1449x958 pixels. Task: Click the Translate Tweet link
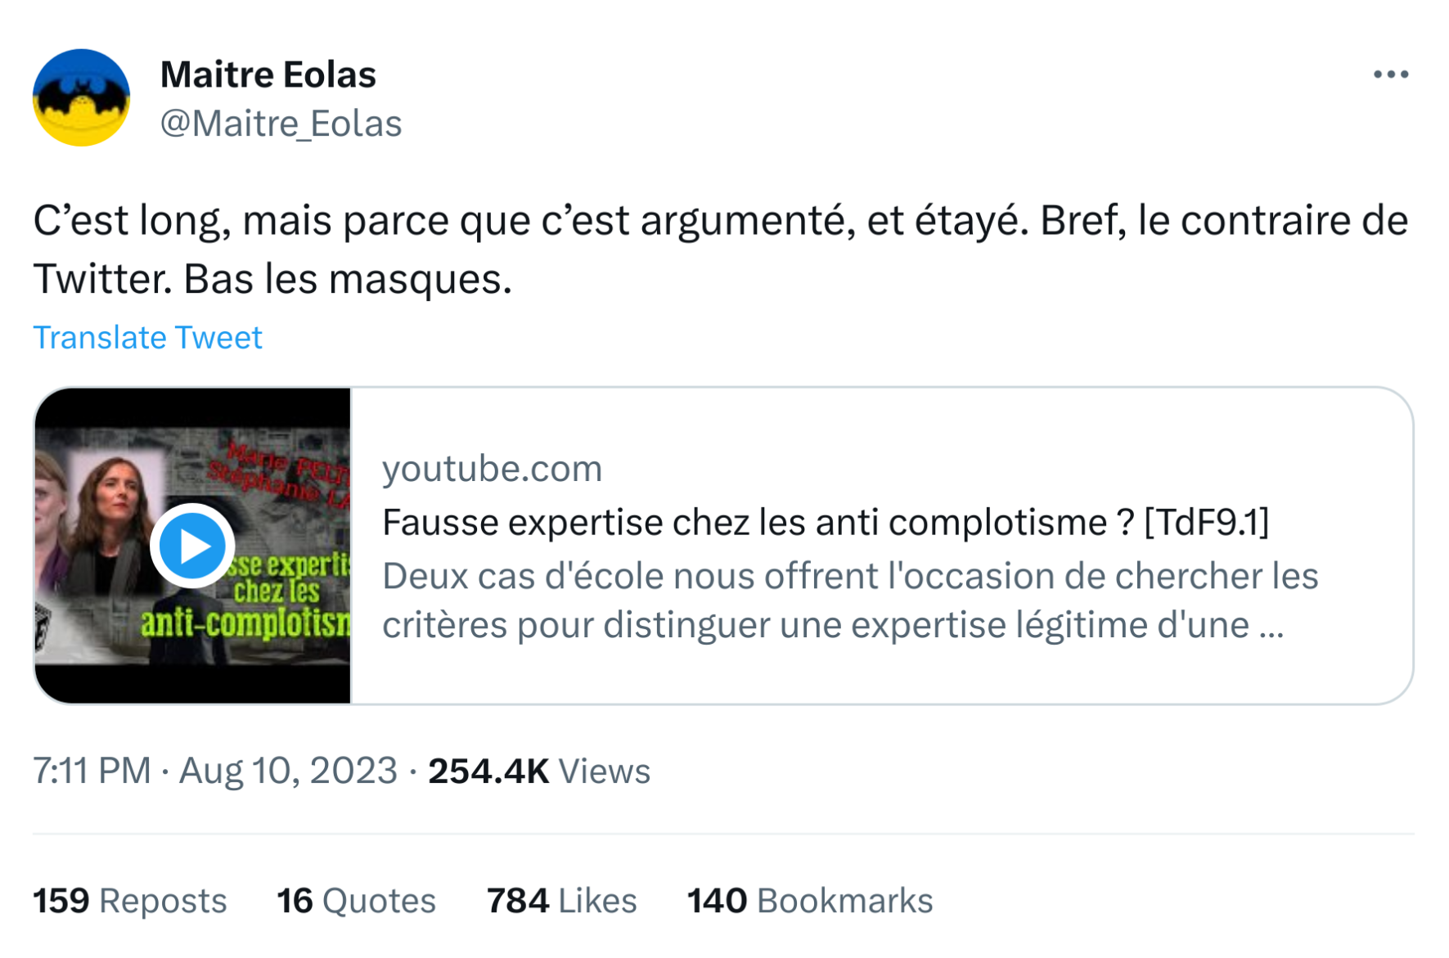147,337
